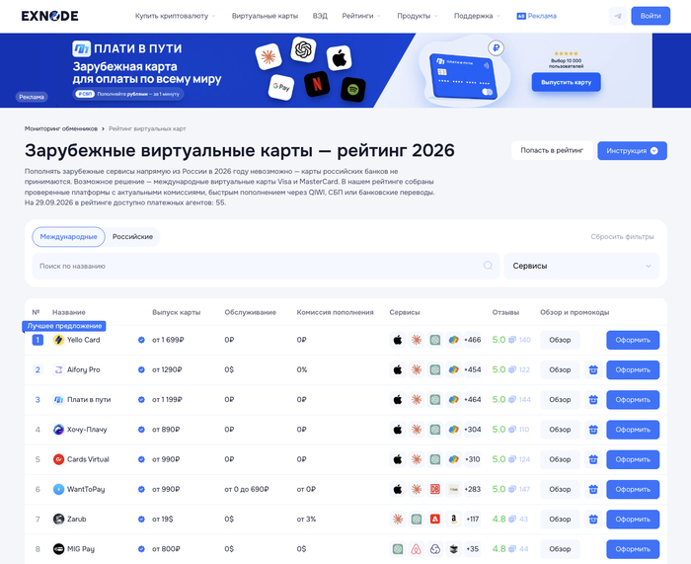Click the Netflix icon in the banner
This screenshot has height=564, width=691.
click(x=317, y=83)
